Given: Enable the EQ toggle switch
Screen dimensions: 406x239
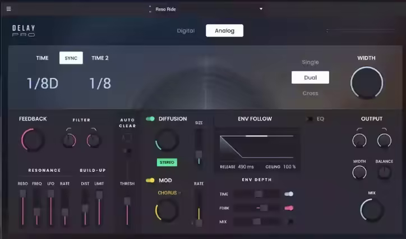Looking at the screenshot, I should [309, 119].
